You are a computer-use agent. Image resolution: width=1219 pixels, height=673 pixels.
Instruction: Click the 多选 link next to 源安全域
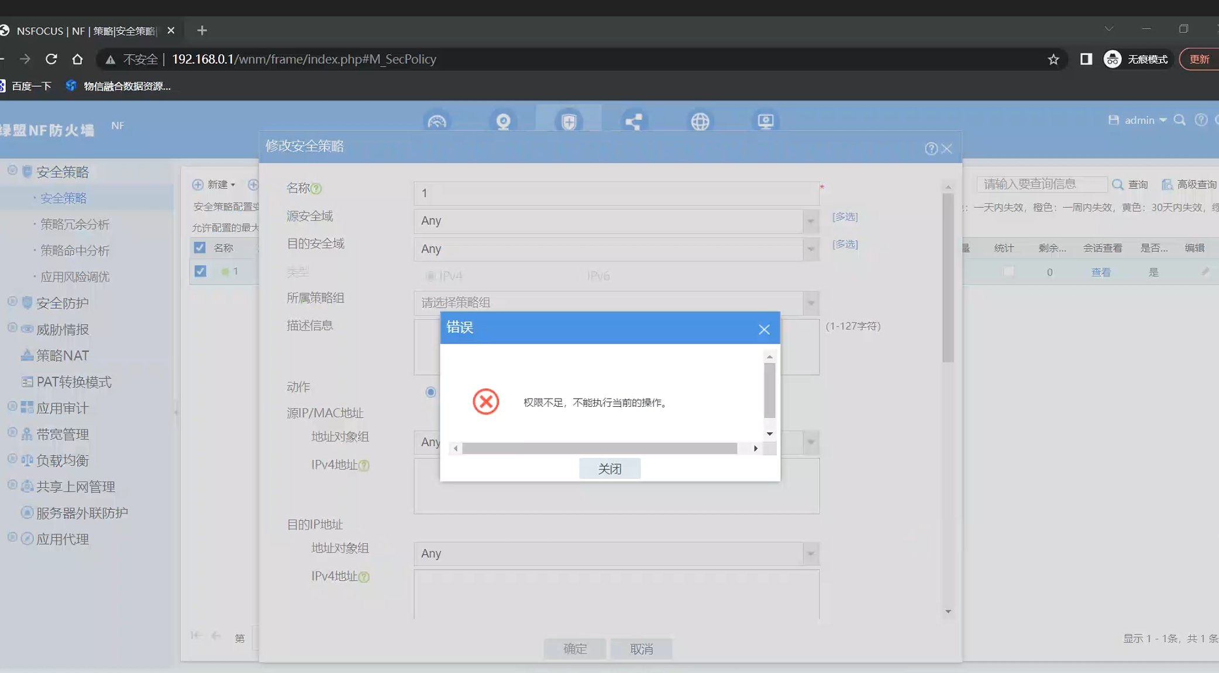[x=845, y=217]
